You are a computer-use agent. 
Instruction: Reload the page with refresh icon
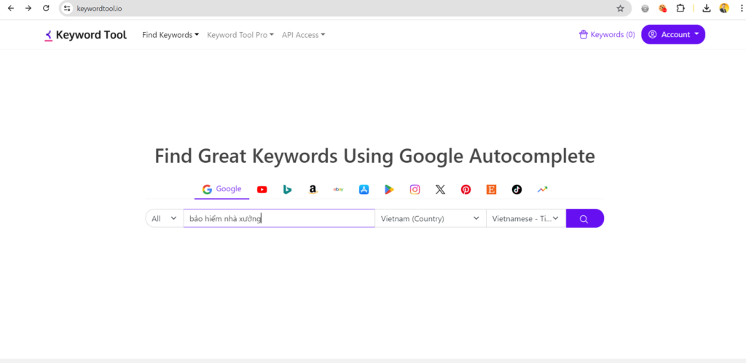point(46,8)
